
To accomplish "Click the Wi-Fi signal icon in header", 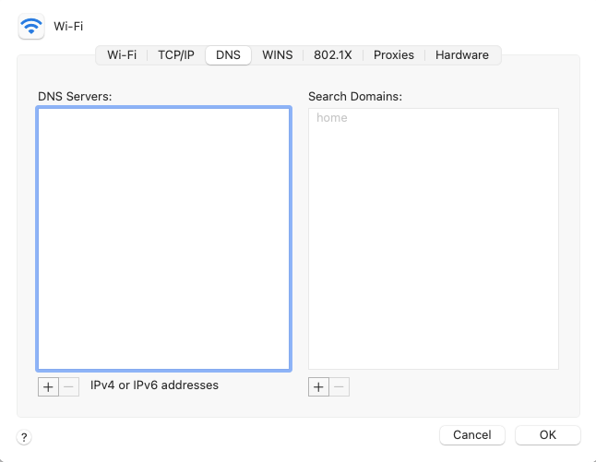I will [31, 27].
